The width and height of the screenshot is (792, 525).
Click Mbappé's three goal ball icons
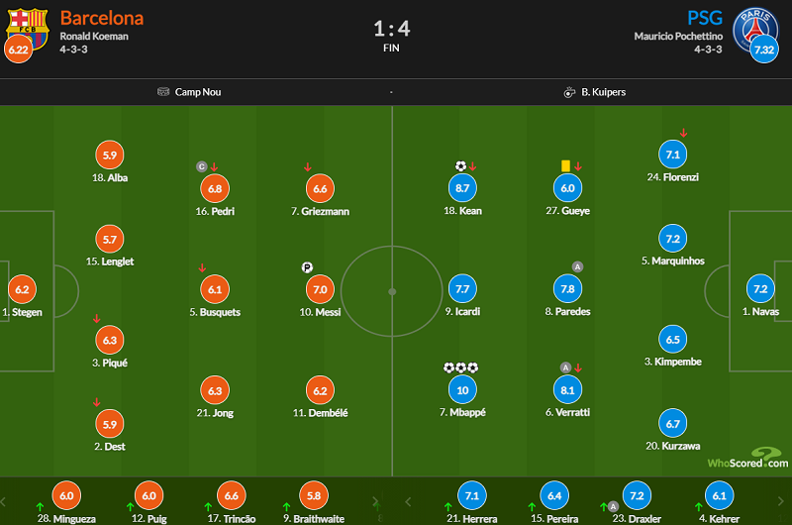pos(460,367)
